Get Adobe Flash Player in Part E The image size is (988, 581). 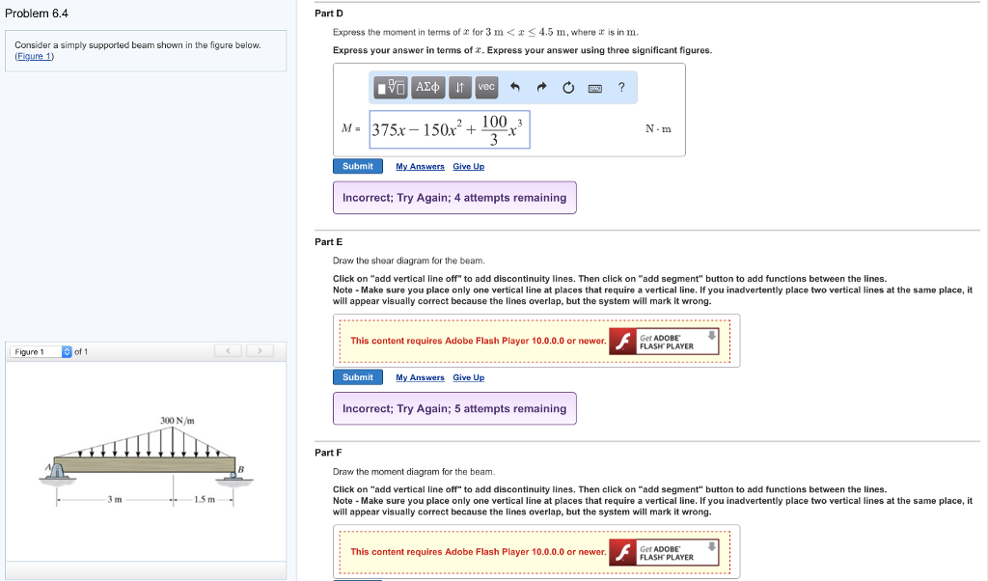668,341
